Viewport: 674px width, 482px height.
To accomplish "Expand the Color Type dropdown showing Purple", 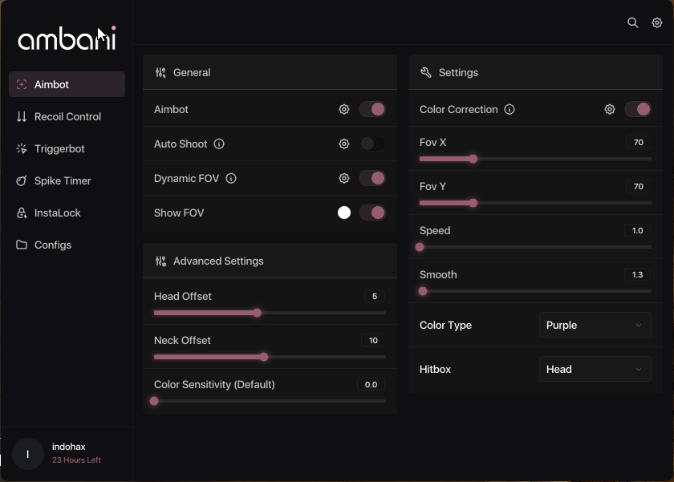I will tap(595, 325).
